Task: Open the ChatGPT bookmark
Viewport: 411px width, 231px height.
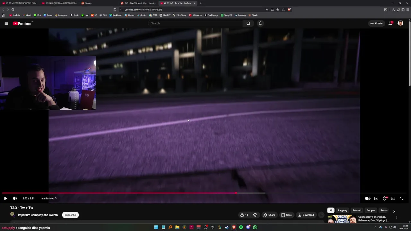Action: pos(165,15)
